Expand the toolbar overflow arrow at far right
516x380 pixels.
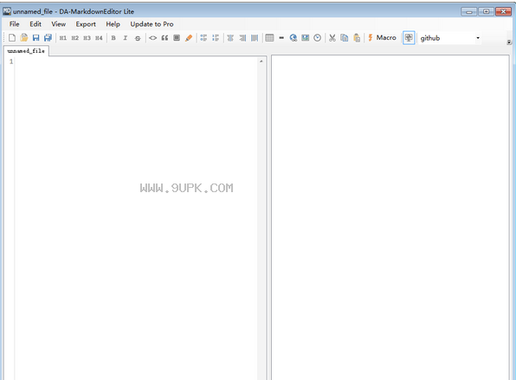[509, 42]
